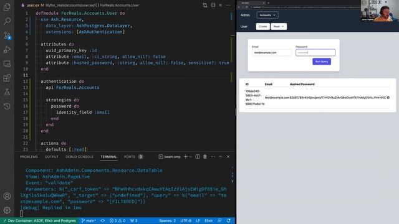Open the Accounts dropdown in Admin
Screen dimensions: 399x224
pyautogui.click(x=267, y=15)
